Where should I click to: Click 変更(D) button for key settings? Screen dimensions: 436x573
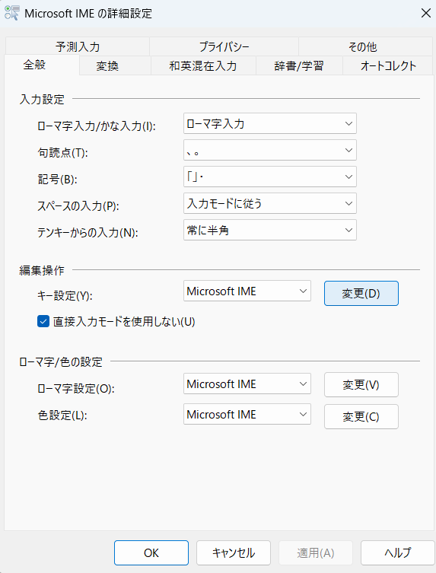tap(361, 293)
